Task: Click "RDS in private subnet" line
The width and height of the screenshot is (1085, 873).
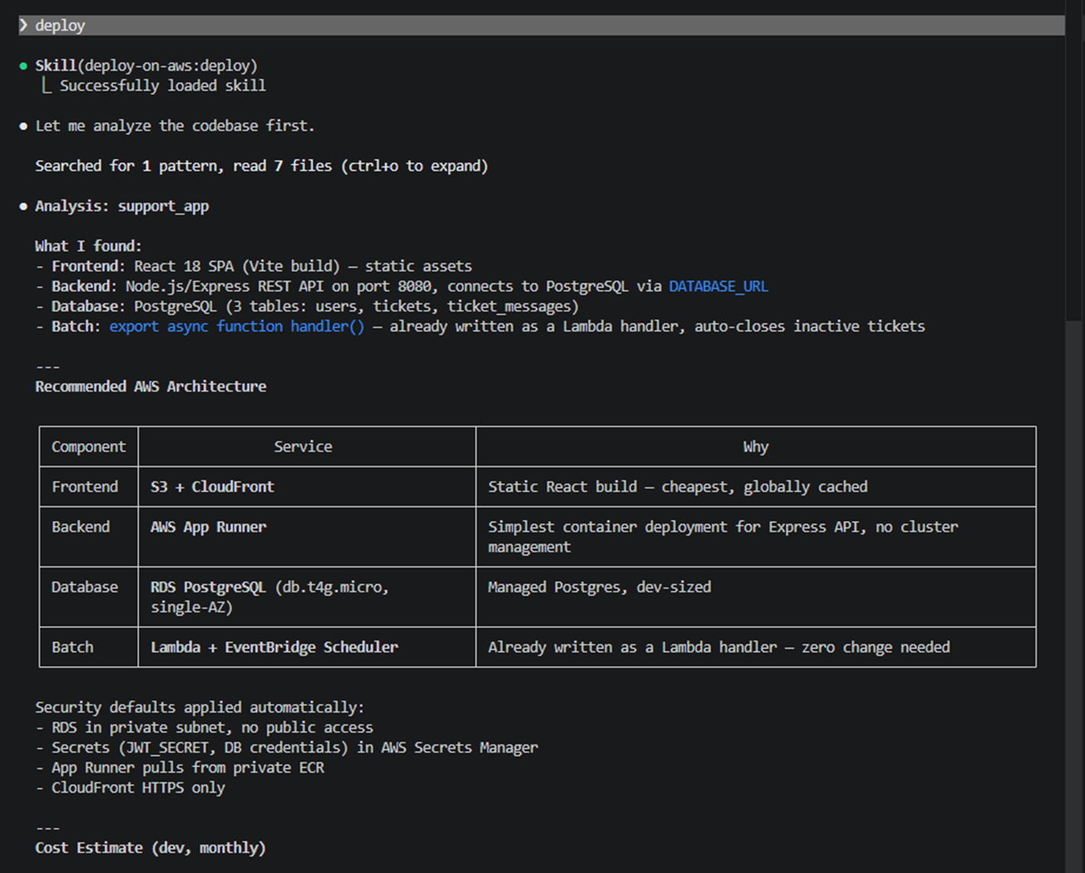Action: coord(204,727)
